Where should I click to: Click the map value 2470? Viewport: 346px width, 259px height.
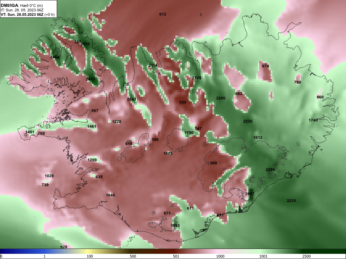tap(90, 79)
